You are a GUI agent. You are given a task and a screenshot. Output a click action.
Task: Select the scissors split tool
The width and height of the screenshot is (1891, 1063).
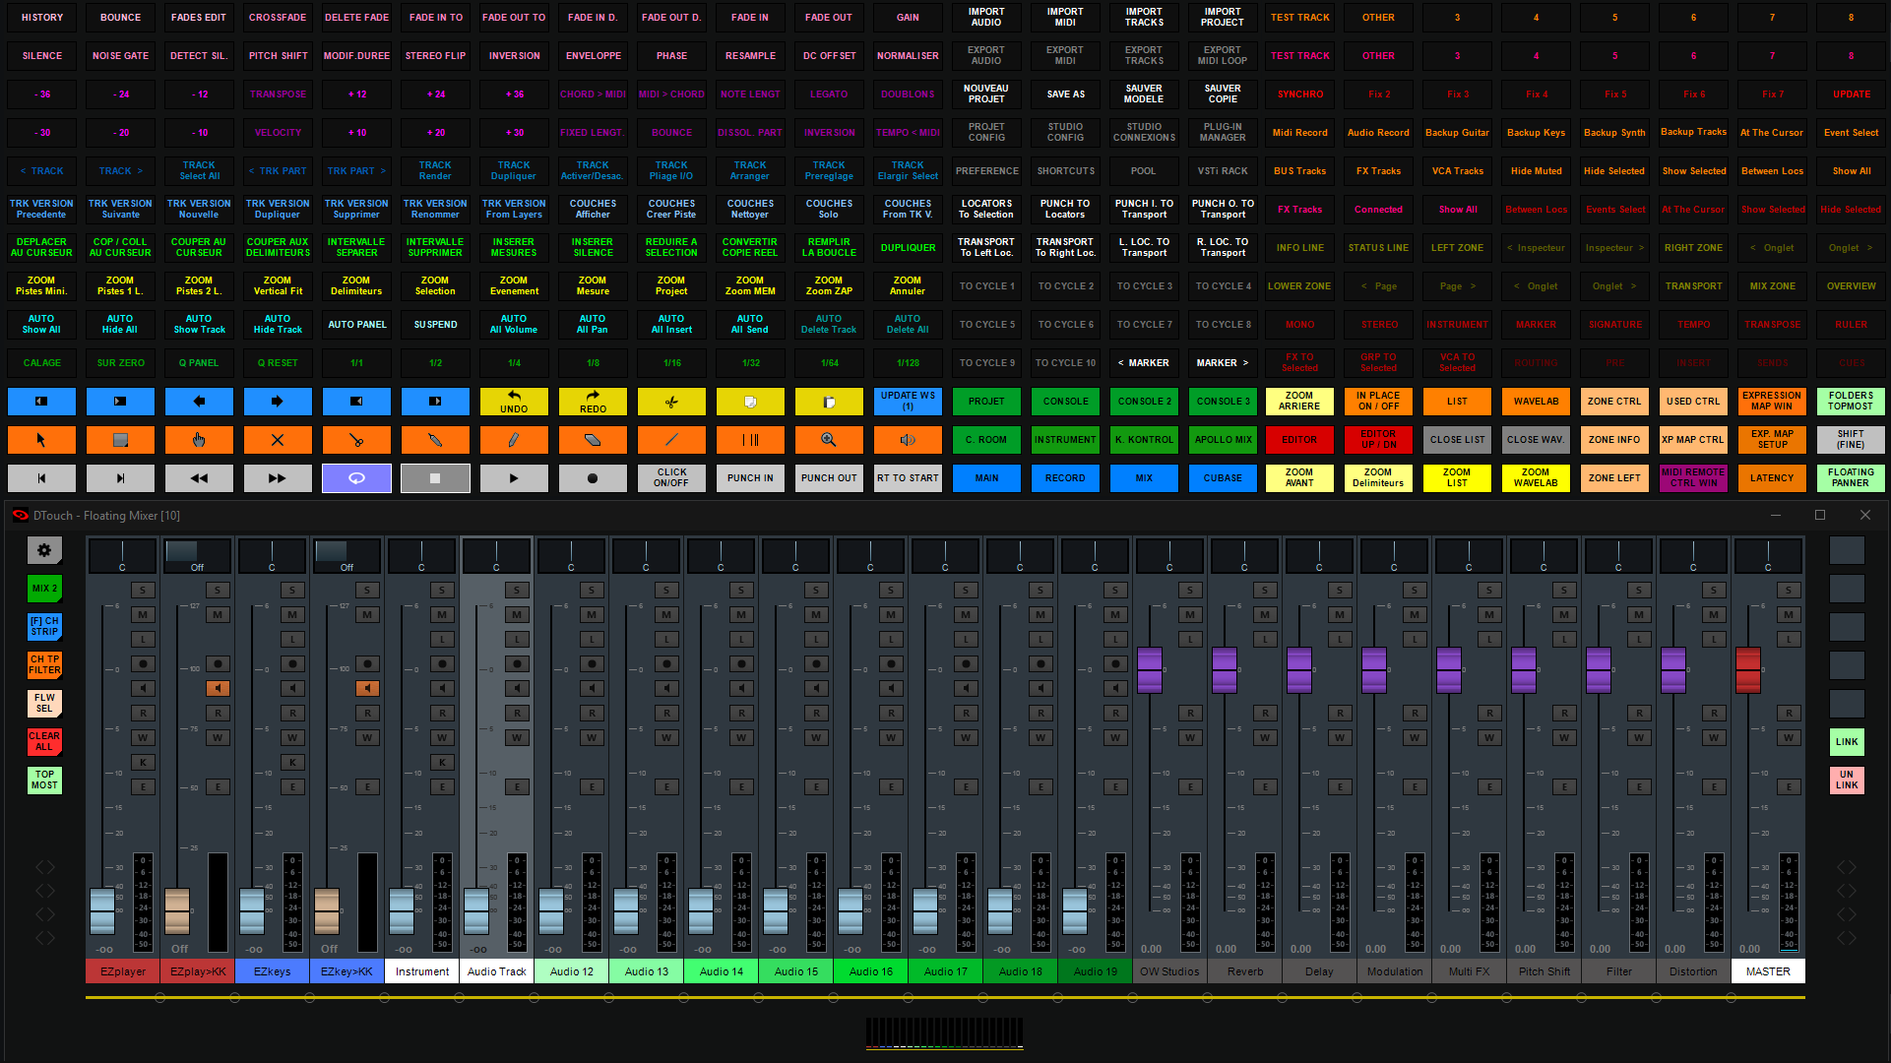coord(356,440)
